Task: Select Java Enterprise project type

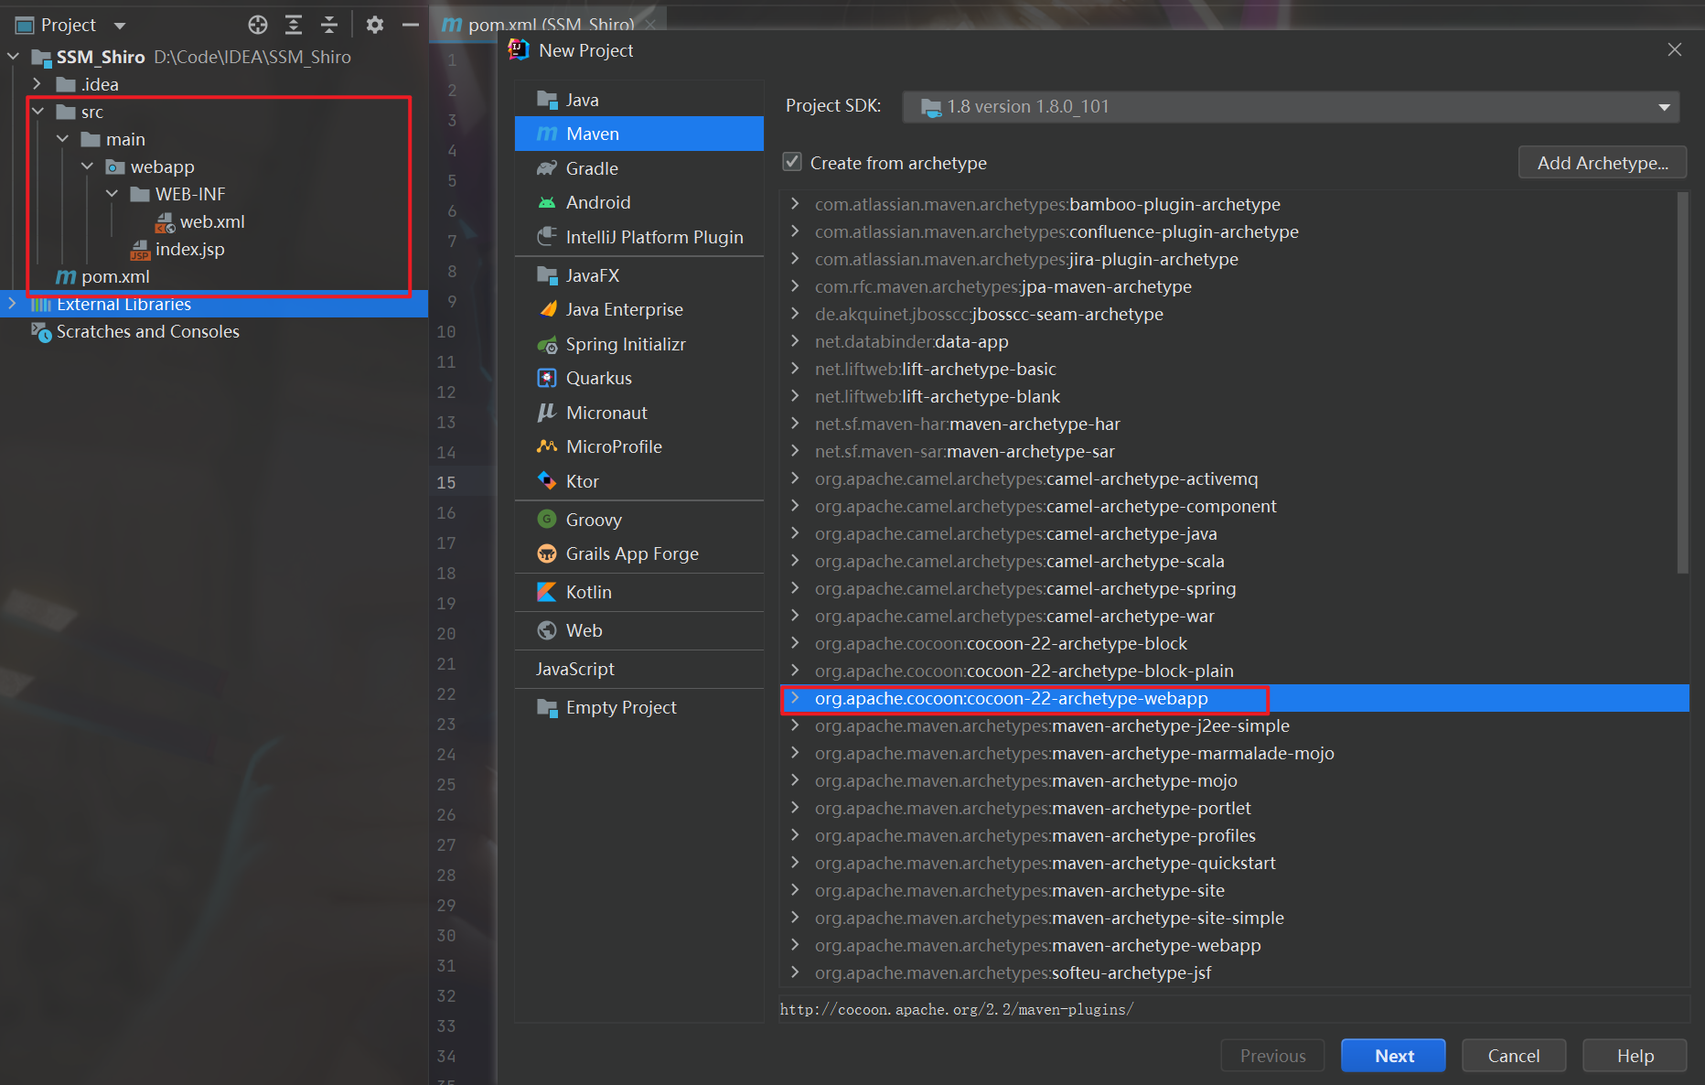Action: pos(639,309)
